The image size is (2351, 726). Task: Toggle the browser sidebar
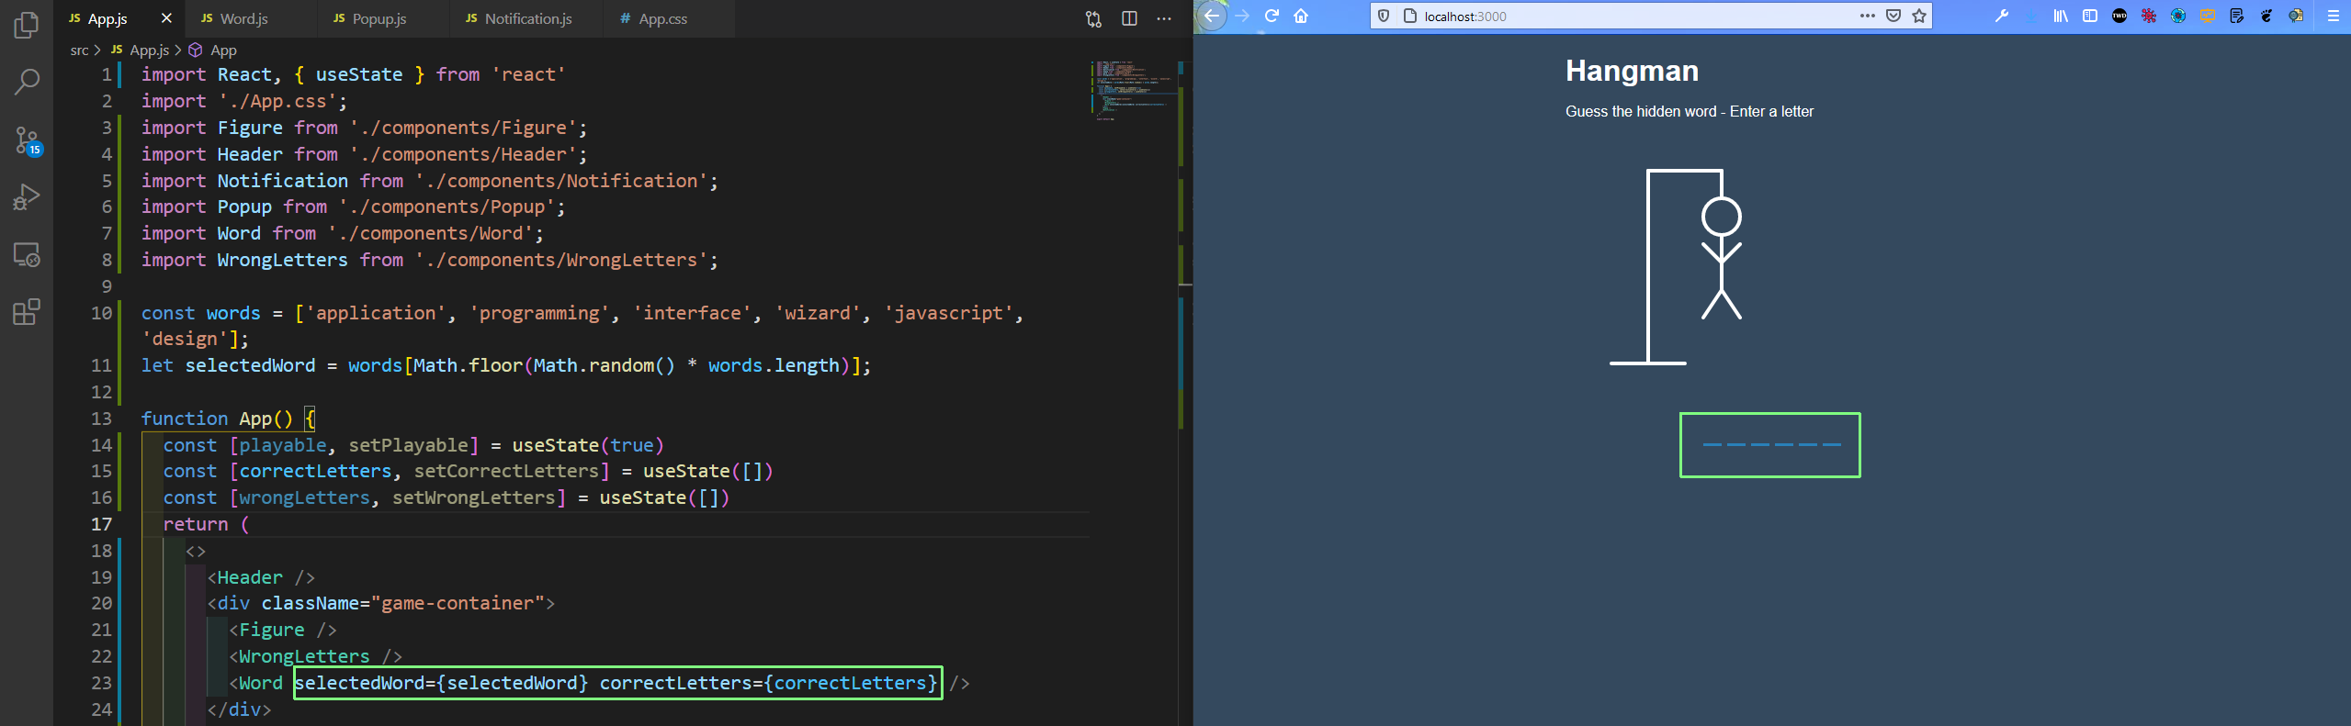[2090, 16]
